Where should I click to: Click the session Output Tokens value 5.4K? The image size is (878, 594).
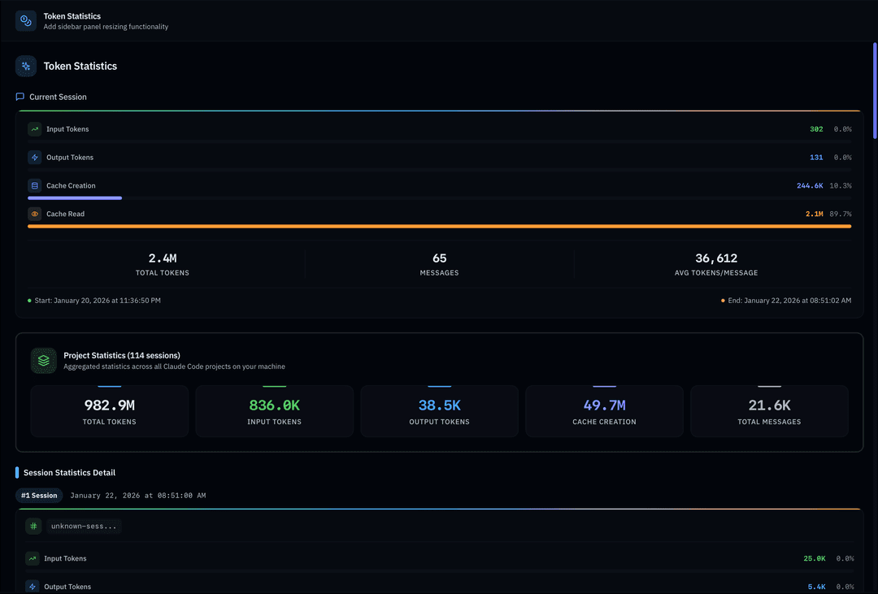[x=816, y=587]
